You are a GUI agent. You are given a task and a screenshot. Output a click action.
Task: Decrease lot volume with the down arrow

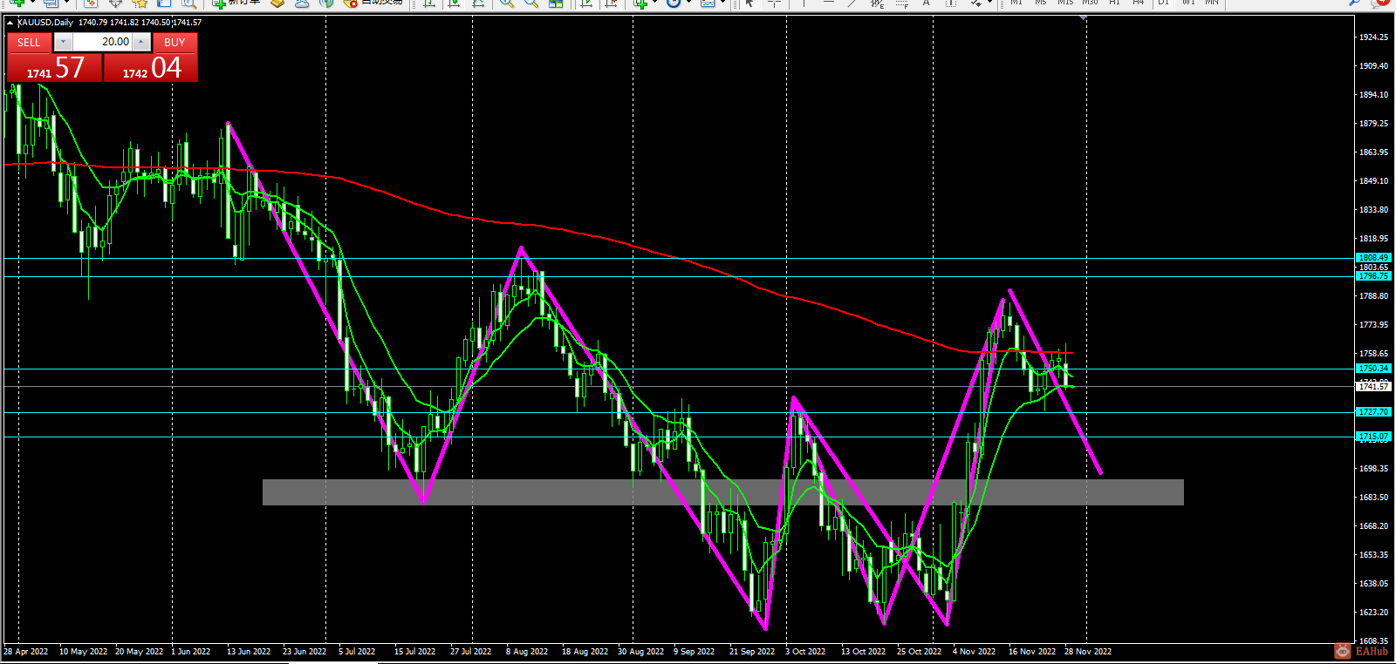pos(63,42)
